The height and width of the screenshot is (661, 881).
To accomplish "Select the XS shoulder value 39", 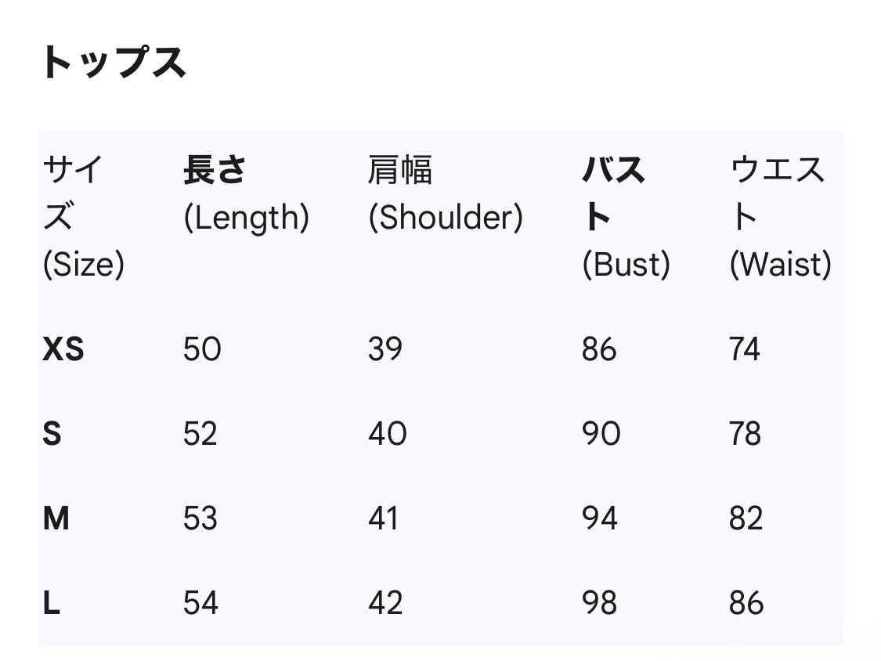I will [385, 349].
